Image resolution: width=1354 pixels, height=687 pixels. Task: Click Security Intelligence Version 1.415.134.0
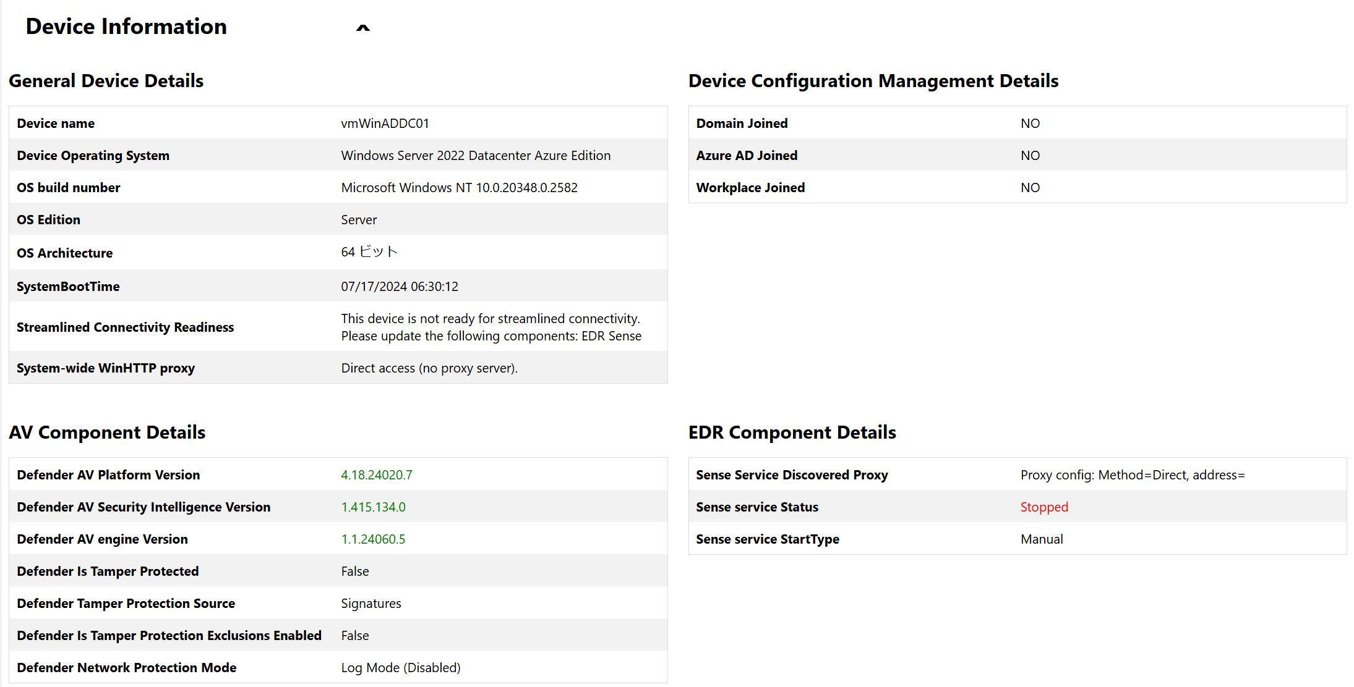[x=373, y=507]
